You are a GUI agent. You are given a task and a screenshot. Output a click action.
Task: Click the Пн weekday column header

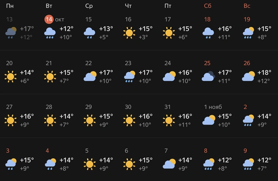tap(9, 6)
